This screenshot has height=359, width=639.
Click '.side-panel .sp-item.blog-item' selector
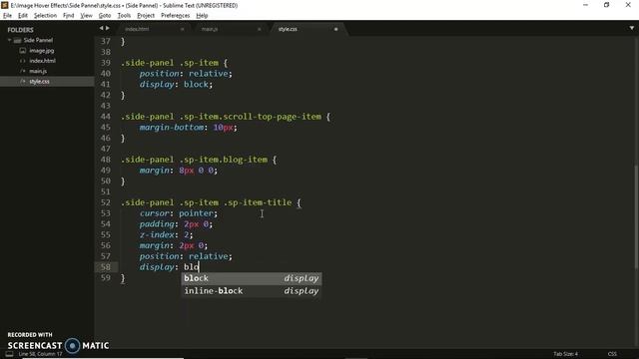click(x=194, y=160)
